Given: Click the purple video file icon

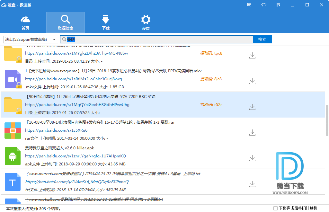Looking at the screenshot, I should [x=13, y=79].
